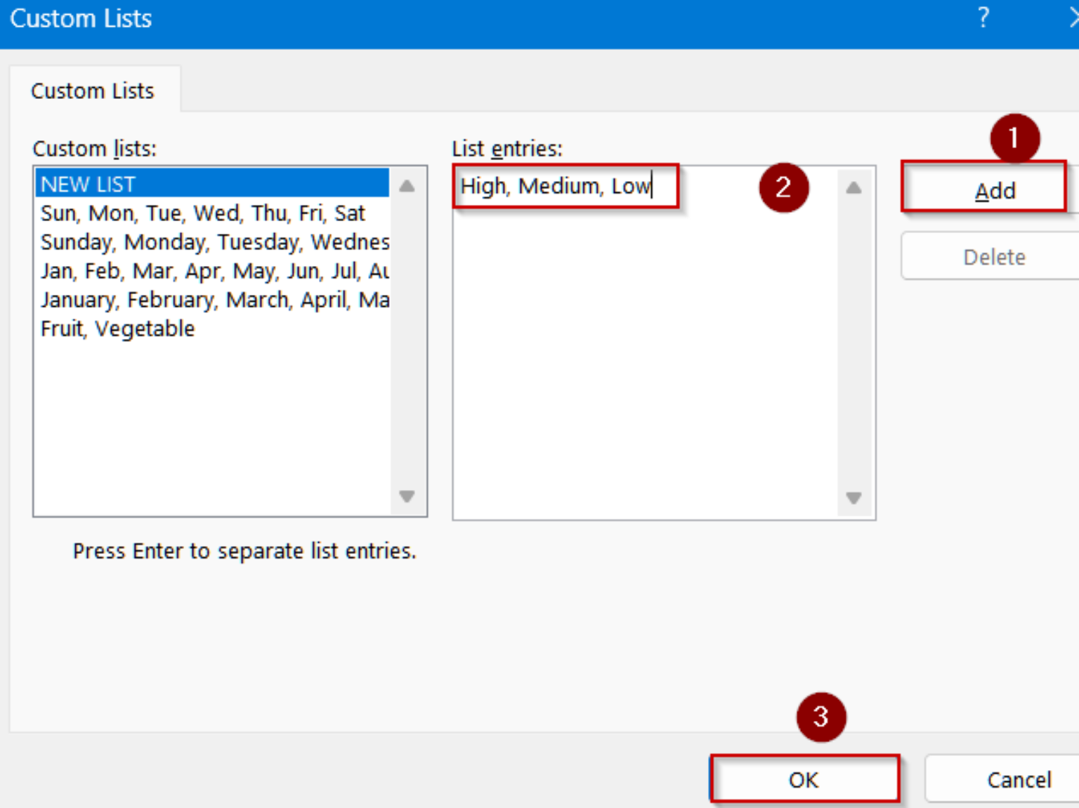Click the up arrow on Custom lists scrollbar
This screenshot has height=808, width=1079.
(x=406, y=184)
